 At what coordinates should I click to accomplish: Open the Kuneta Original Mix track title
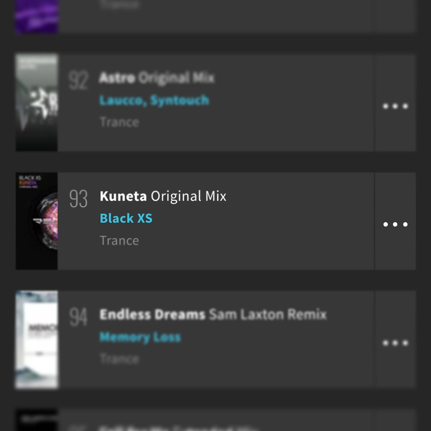coord(163,196)
